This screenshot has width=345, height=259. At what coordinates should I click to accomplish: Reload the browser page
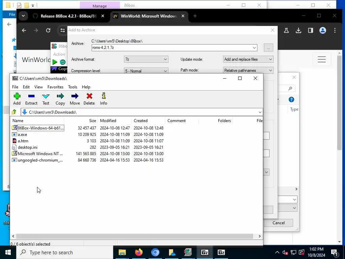click(x=48, y=30)
